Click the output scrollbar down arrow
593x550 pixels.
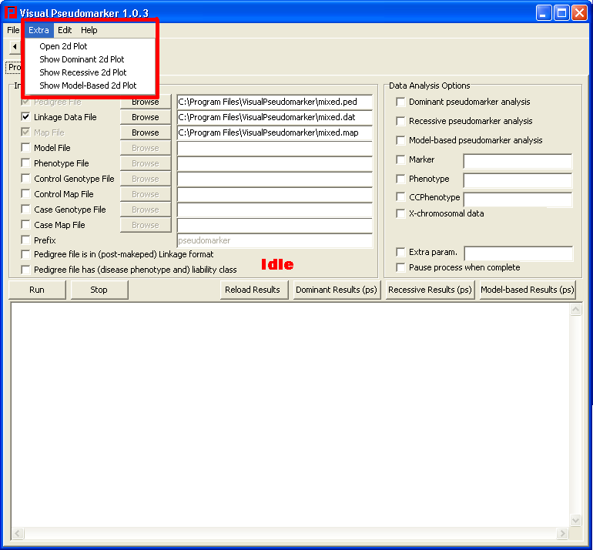575,520
